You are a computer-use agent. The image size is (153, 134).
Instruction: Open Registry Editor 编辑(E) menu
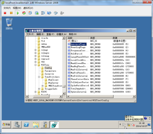[x=40, y=34]
